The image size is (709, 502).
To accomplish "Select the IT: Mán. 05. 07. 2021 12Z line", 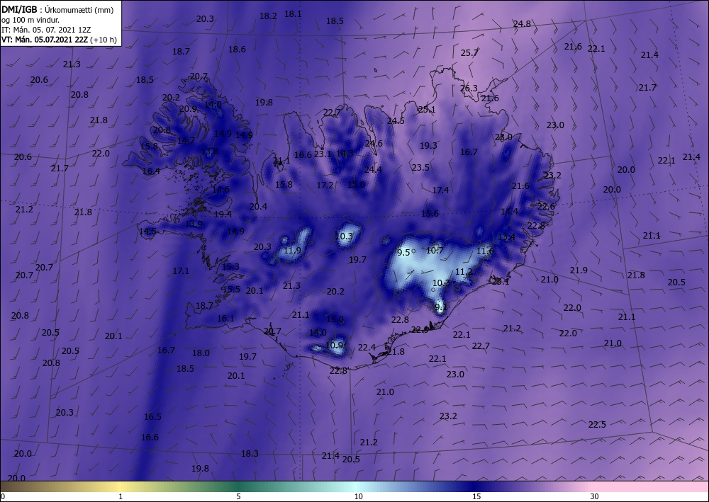I will (x=46, y=30).
